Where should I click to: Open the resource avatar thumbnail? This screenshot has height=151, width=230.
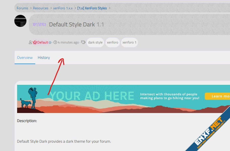20,21
